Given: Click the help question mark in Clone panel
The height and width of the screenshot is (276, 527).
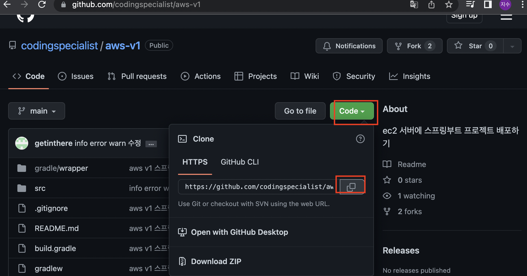Looking at the screenshot, I should point(360,139).
